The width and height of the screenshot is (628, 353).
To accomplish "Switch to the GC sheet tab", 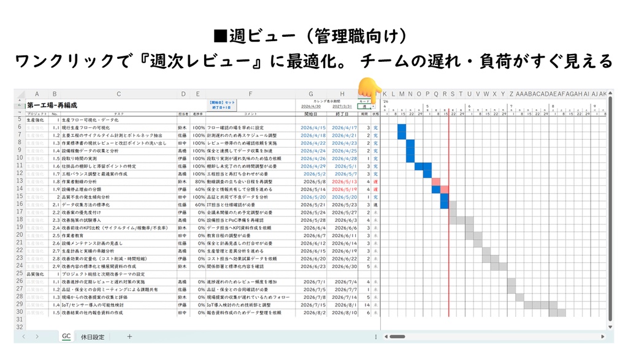I will click(x=66, y=336).
